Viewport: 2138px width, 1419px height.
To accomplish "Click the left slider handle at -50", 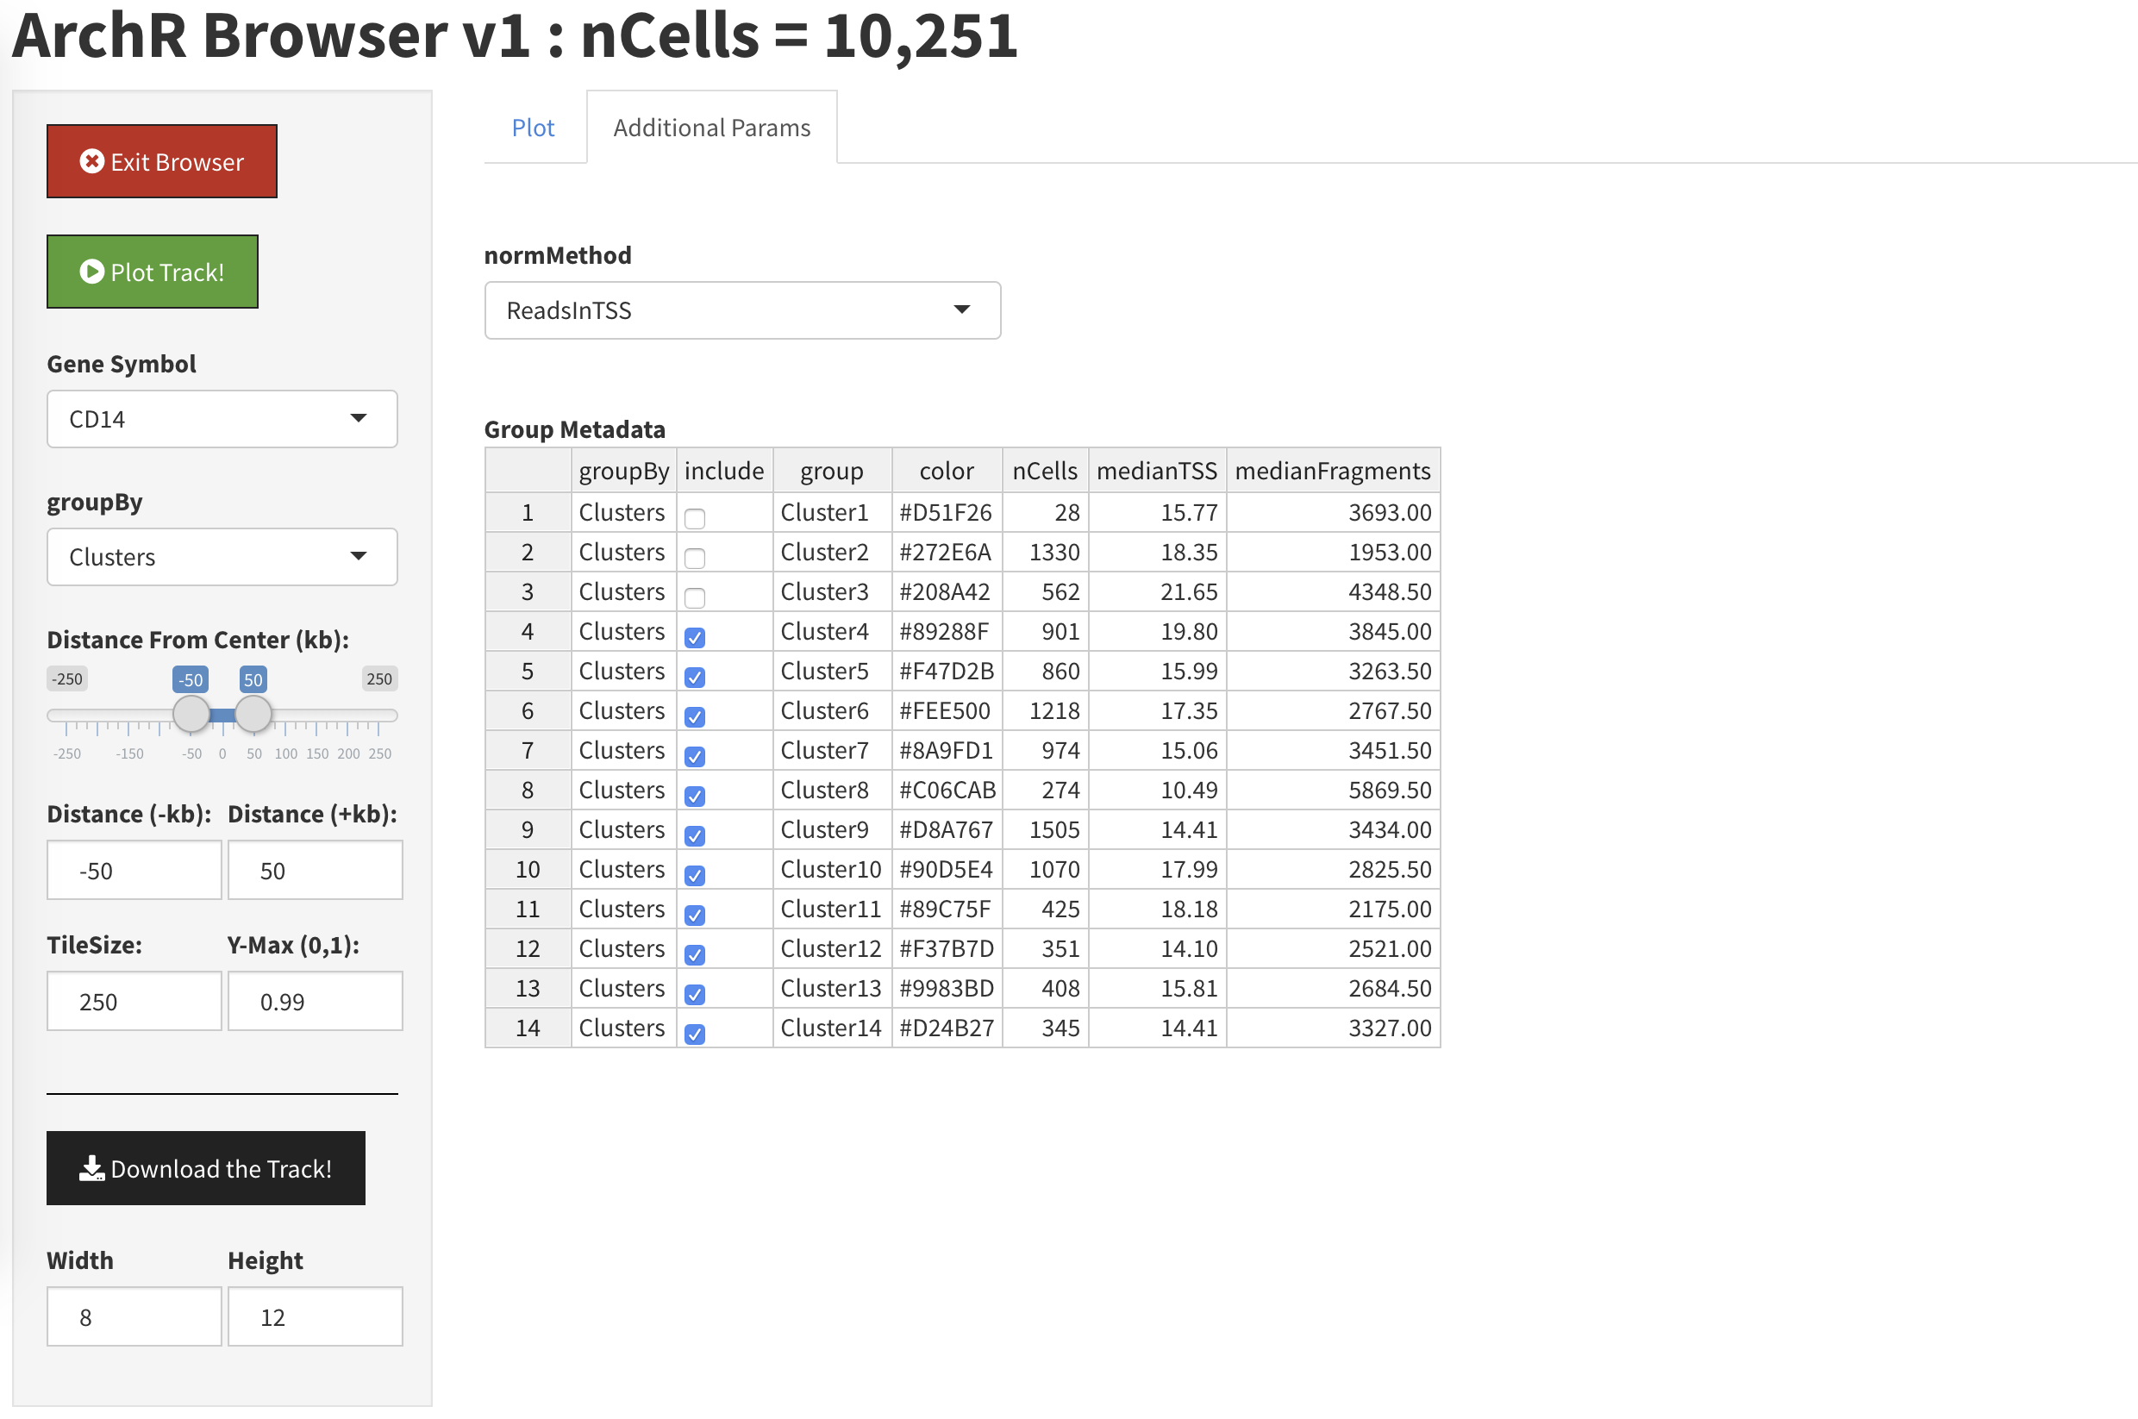I will 191,714.
